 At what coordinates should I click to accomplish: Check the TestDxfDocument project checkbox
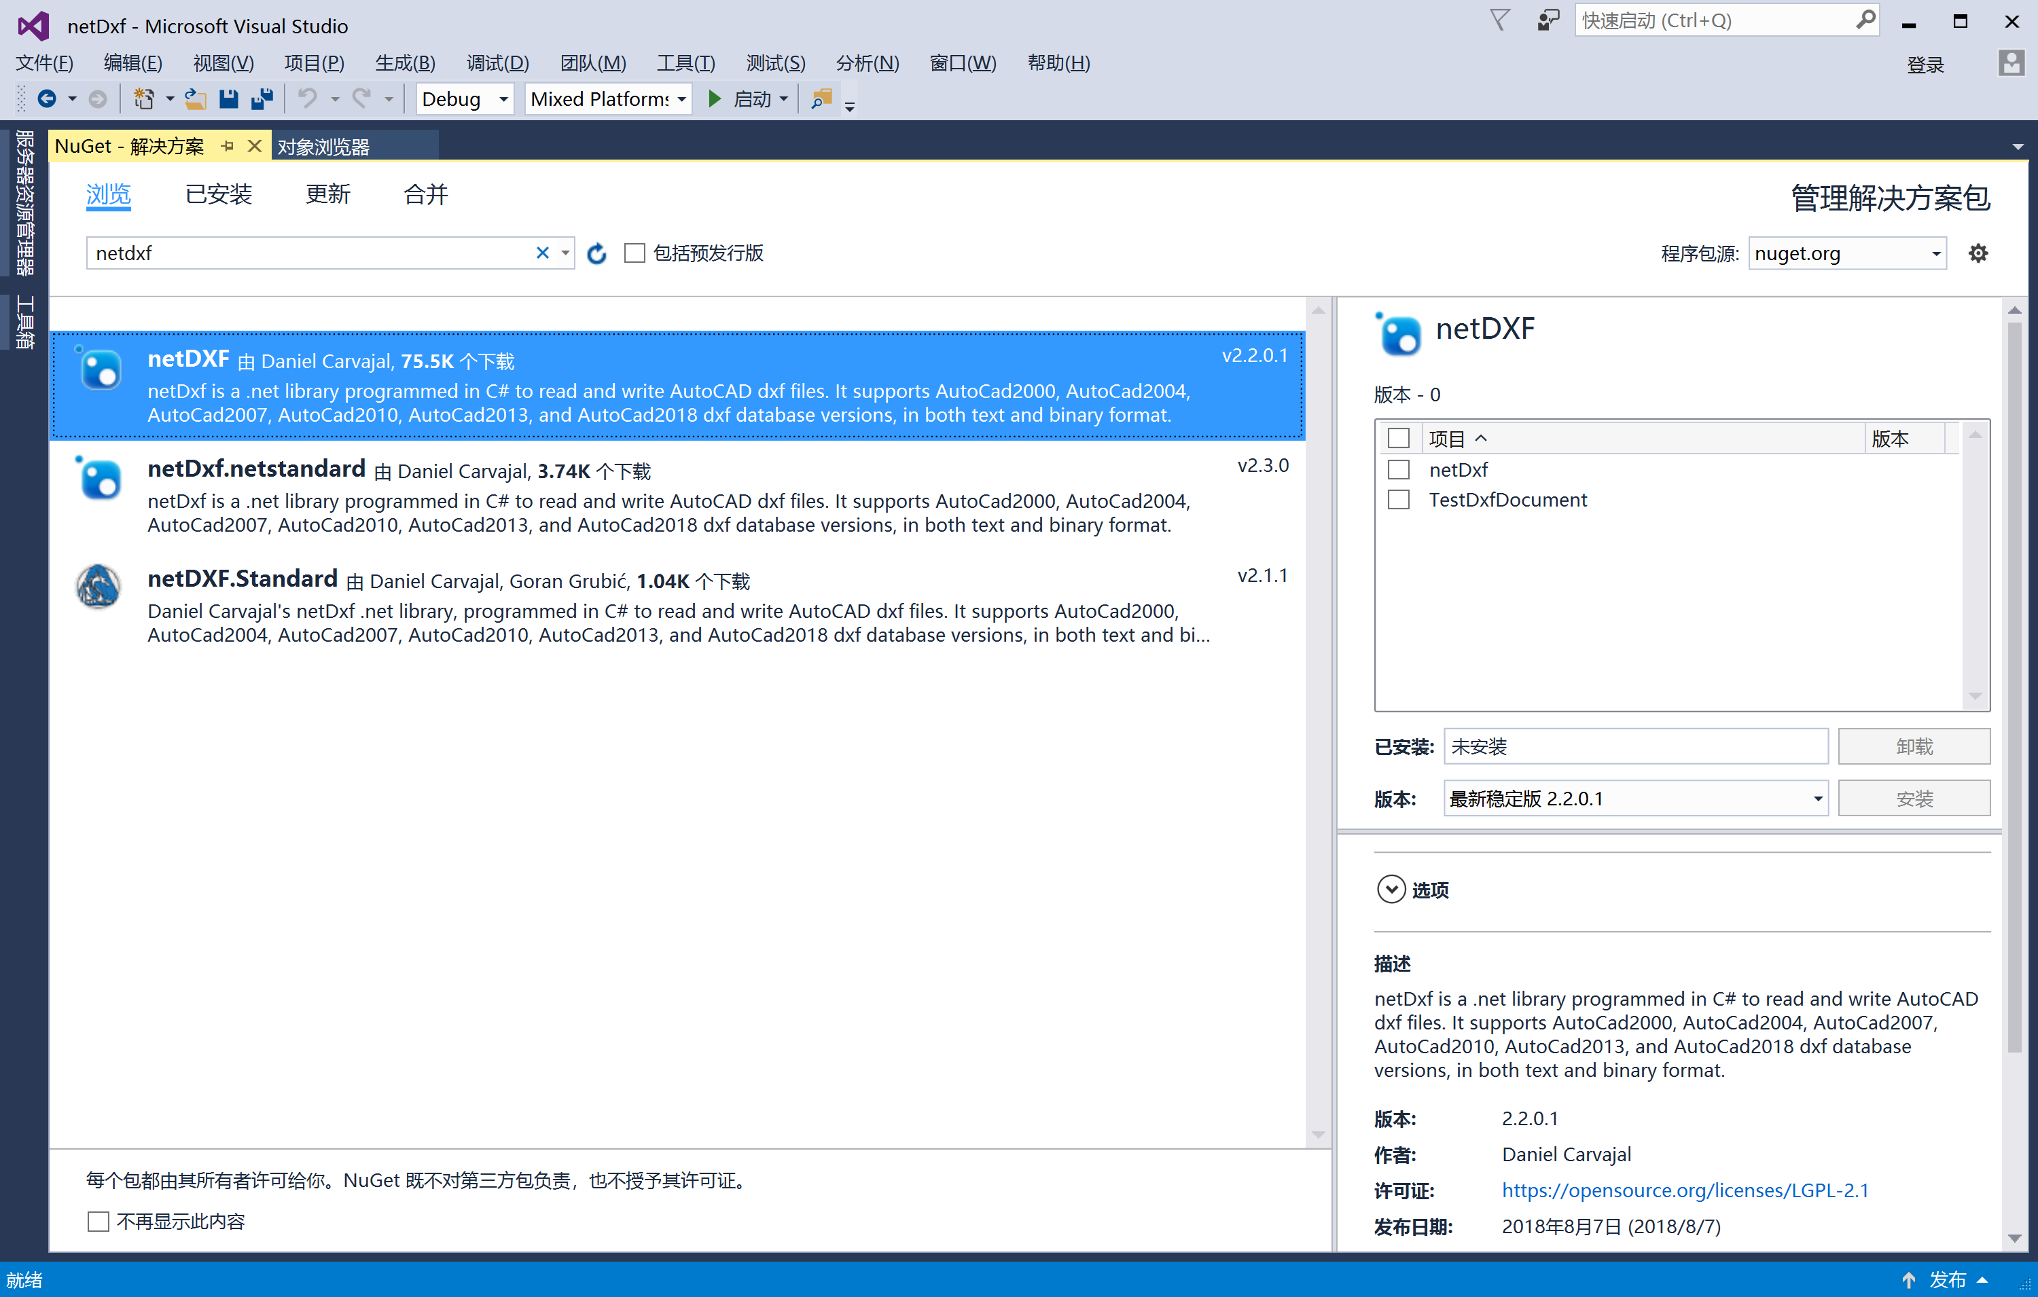pyautogui.click(x=1398, y=499)
